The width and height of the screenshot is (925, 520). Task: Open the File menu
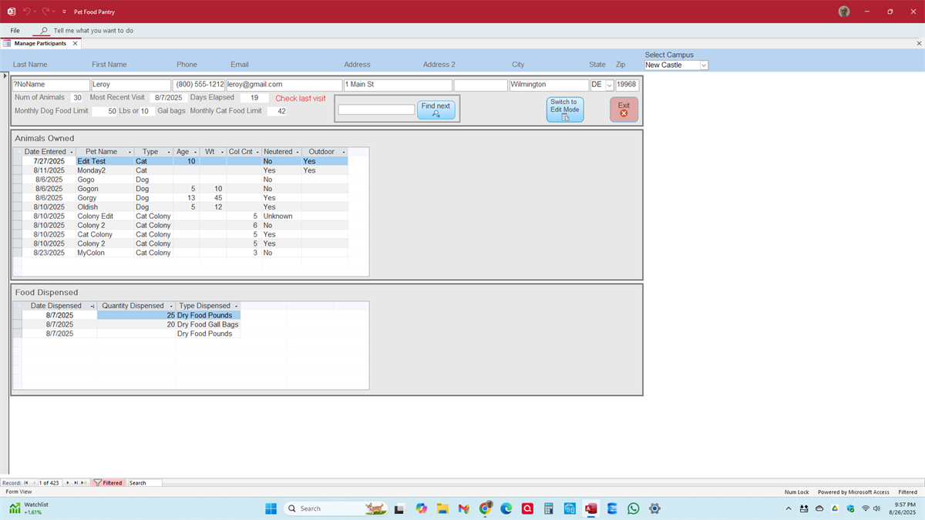(15, 31)
